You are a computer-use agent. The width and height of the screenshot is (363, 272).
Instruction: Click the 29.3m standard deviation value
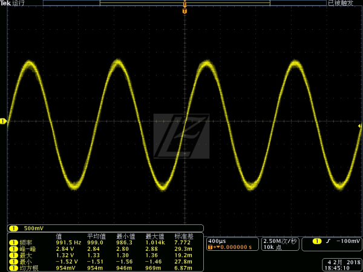[183, 249]
